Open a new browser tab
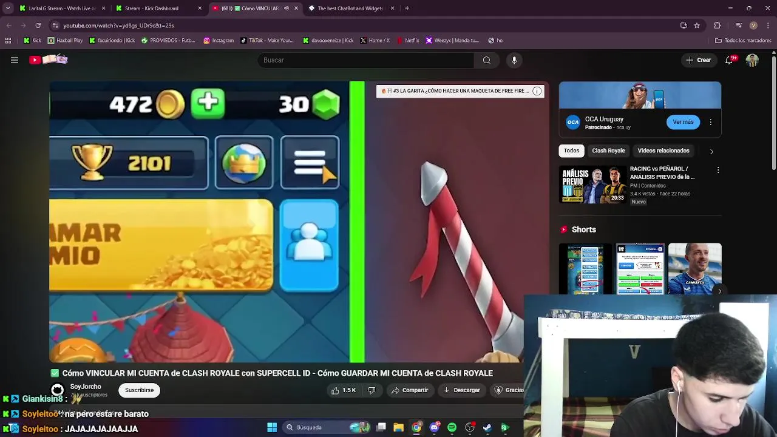 coord(407,8)
